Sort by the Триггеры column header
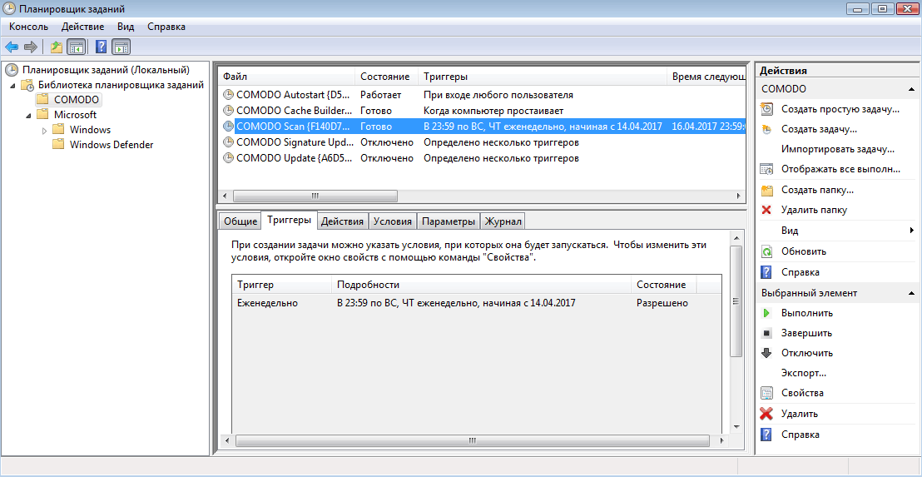The height and width of the screenshot is (477, 922). click(x=543, y=77)
